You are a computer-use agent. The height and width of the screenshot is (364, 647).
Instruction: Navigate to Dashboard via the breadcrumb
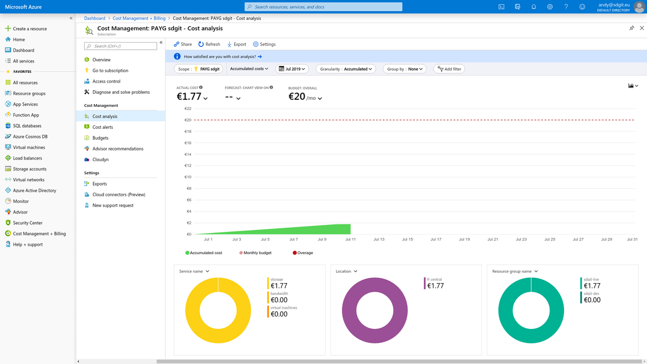point(94,18)
